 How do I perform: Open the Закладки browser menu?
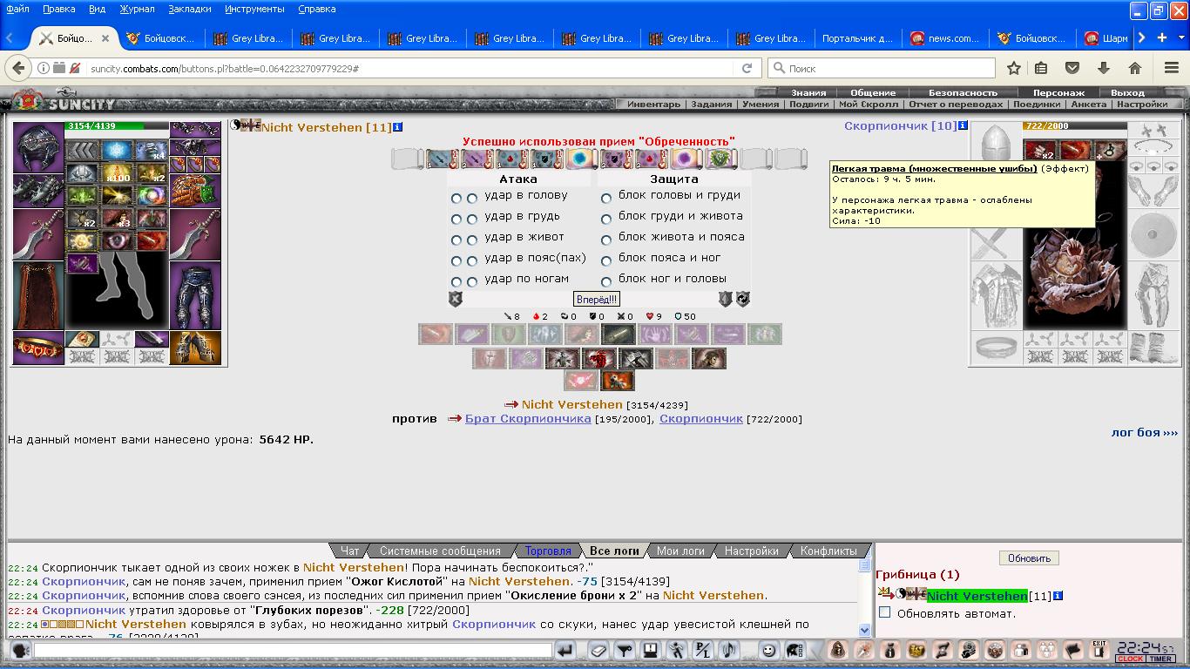[190, 9]
